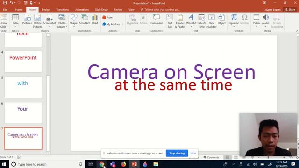Insert a SmartArt graphic
Viewport: 299px width, 168px height.
click(x=85, y=20)
